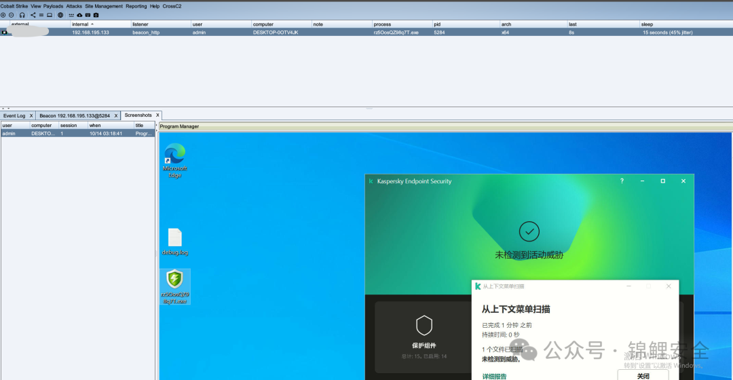
Task: Click the green checkmark status circle
Action: point(529,231)
